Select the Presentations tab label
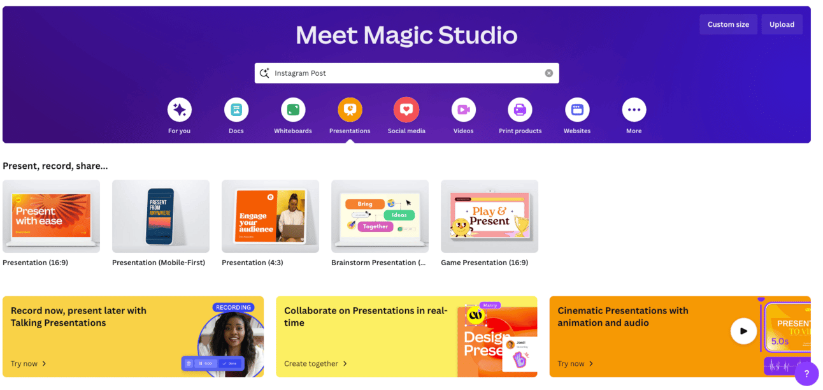 pyautogui.click(x=350, y=131)
